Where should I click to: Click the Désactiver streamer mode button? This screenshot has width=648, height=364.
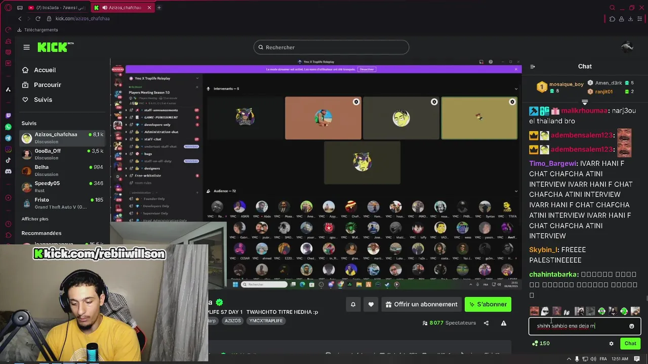pos(367,69)
